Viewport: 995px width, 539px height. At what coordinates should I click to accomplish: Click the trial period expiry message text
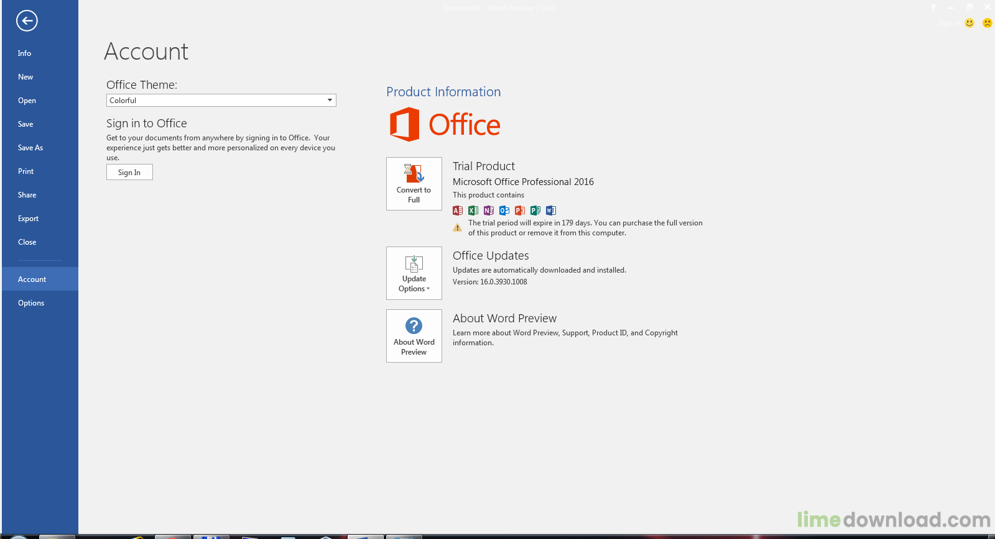tap(585, 228)
